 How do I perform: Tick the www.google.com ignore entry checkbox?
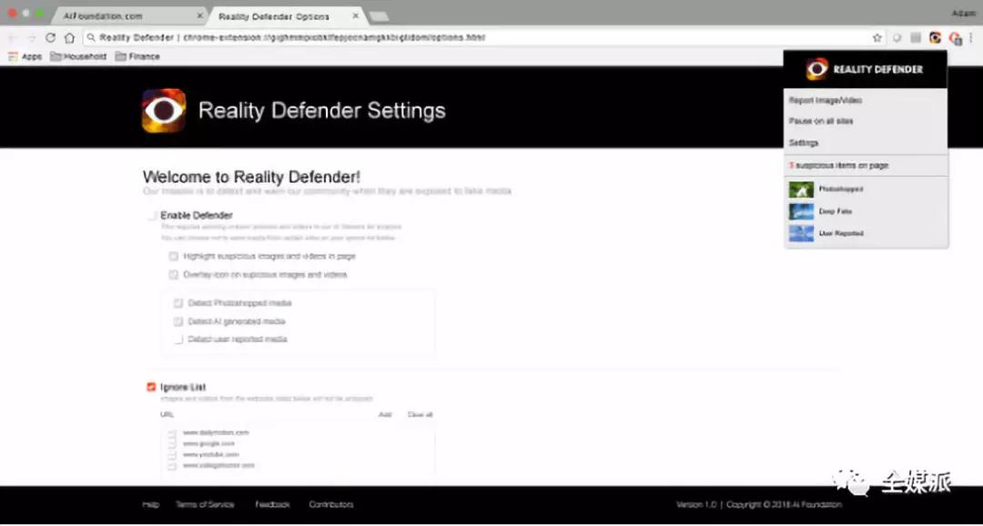[x=172, y=444]
